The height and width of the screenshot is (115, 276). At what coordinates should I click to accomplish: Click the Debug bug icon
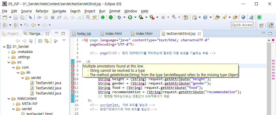tap(119, 17)
